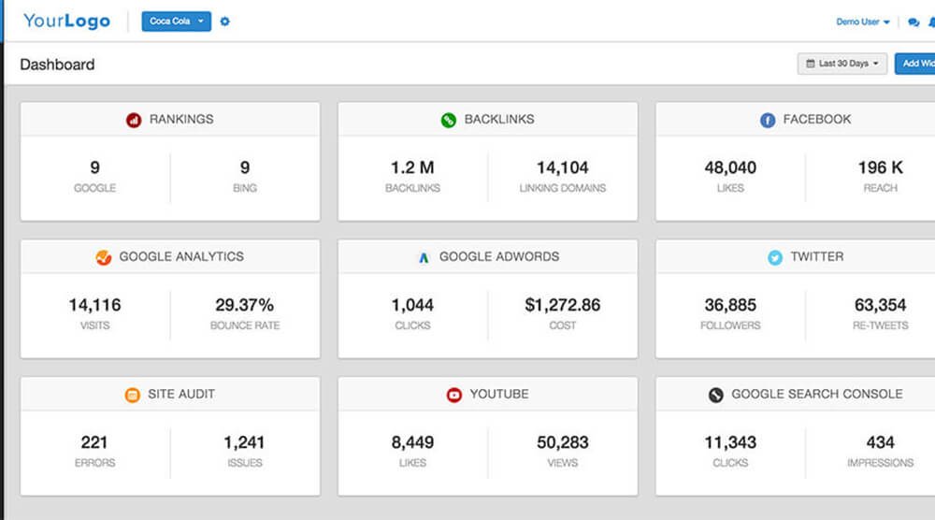Click the Backlinks green link icon
The image size is (935, 520).
(x=449, y=120)
